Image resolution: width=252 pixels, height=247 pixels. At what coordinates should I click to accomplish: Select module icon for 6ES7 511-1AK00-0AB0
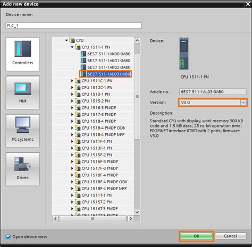pyautogui.click(x=83, y=54)
